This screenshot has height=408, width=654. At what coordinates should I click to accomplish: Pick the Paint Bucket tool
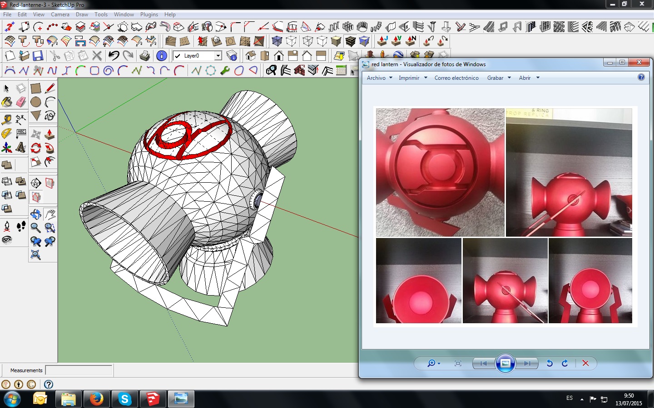coord(6,102)
